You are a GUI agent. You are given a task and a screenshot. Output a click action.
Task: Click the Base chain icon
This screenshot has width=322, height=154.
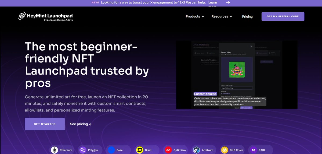point(111,150)
